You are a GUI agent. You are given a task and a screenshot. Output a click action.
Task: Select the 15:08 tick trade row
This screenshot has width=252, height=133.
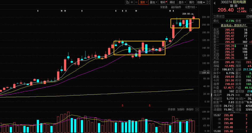tap(232, 131)
